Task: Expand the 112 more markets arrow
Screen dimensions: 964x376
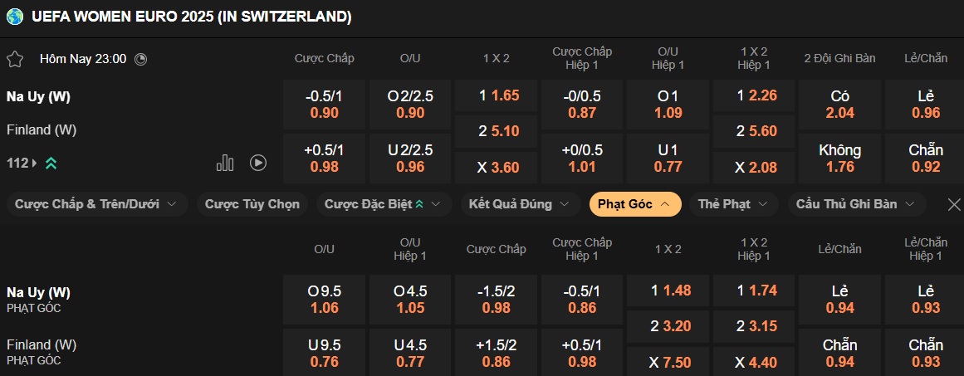Action: coord(35,164)
